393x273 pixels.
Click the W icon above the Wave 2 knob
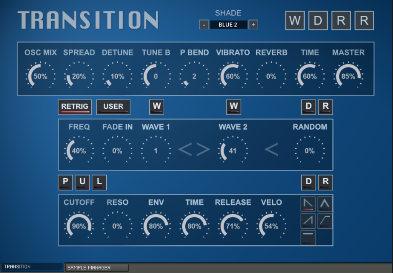point(234,107)
